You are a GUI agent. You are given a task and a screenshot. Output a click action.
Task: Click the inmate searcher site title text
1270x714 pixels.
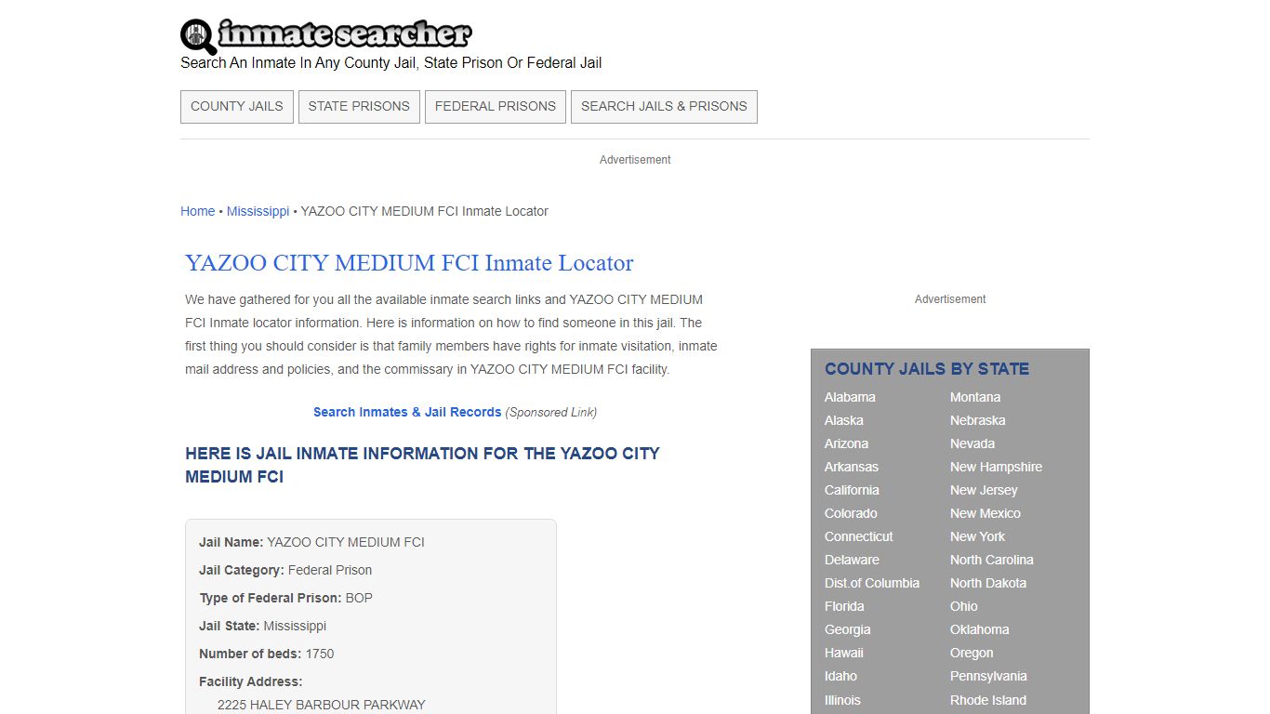click(x=345, y=34)
